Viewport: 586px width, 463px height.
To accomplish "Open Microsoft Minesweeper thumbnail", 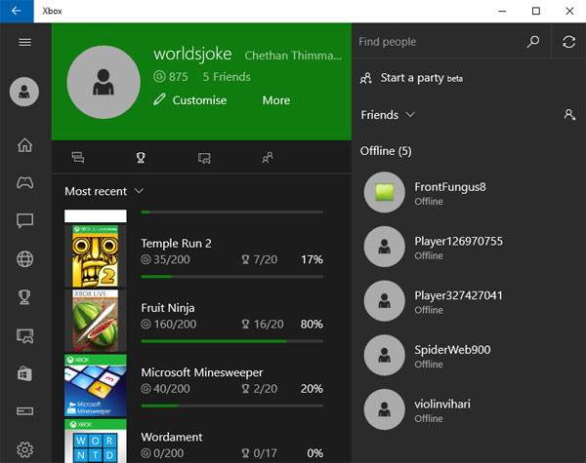I will [x=96, y=385].
